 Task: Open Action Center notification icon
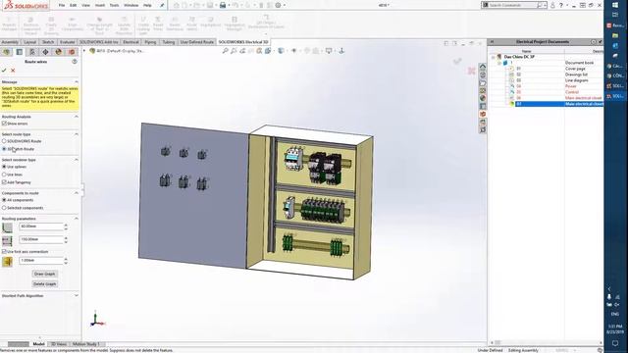point(615,343)
